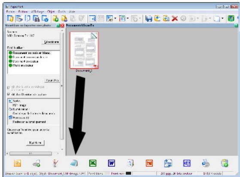240x177 pixels.
Task: Click the last Send To bar icon
Action: [225, 163]
